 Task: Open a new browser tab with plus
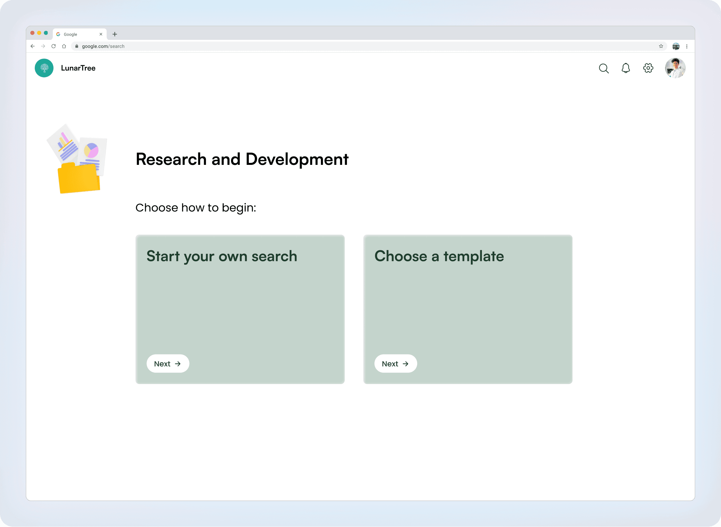point(115,34)
